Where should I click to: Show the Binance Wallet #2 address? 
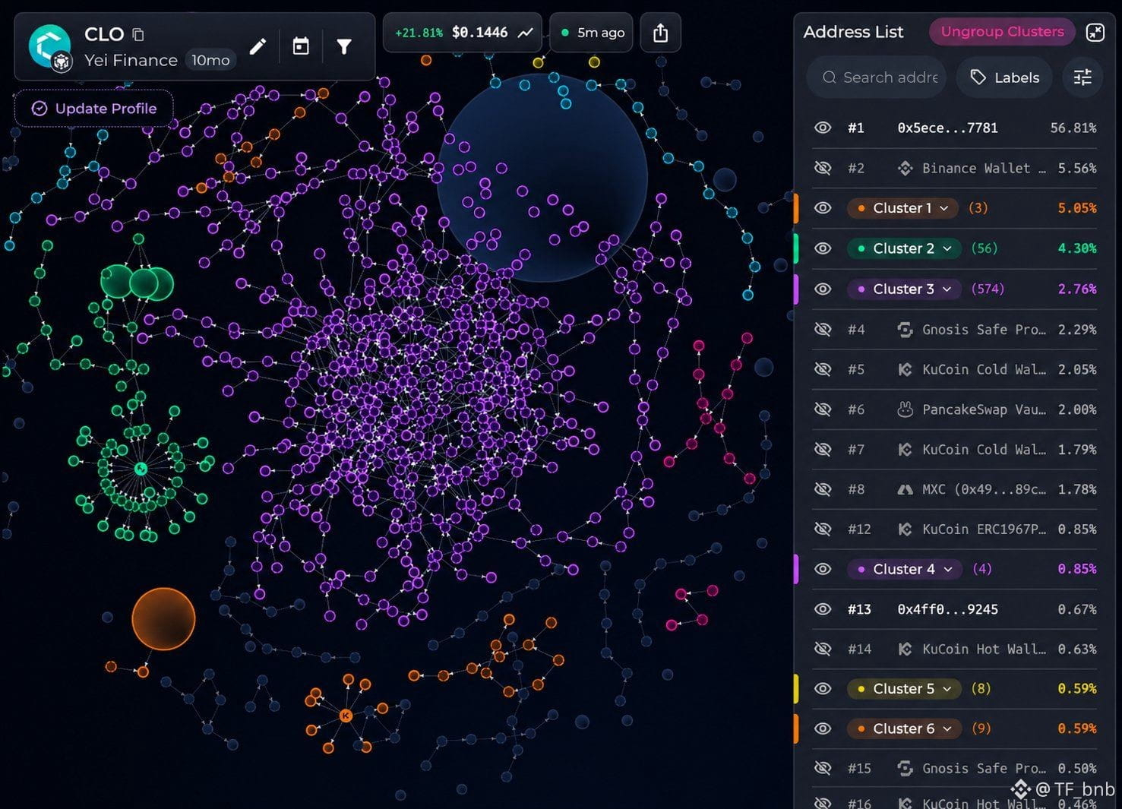pos(823,168)
